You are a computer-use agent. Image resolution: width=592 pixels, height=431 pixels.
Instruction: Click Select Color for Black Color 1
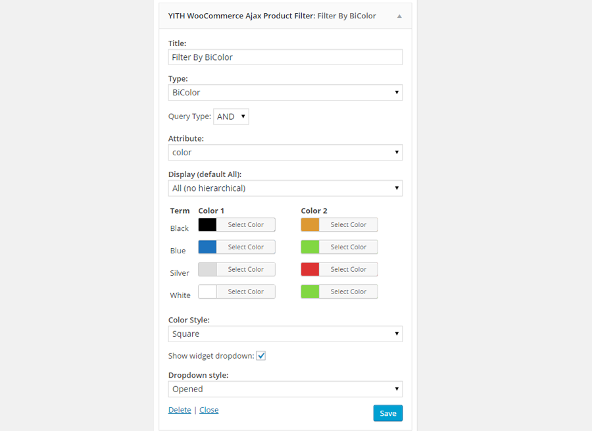pos(246,225)
